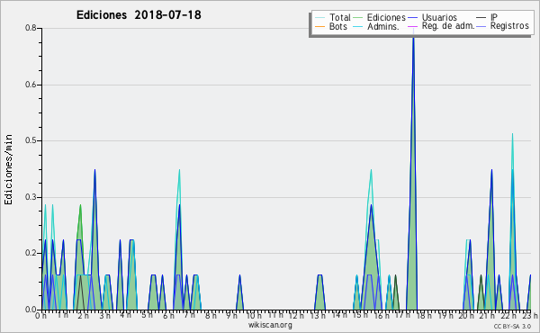540x333 pixels.
Task: Click the Bots orange legend line
Action: pyautogui.click(x=319, y=26)
